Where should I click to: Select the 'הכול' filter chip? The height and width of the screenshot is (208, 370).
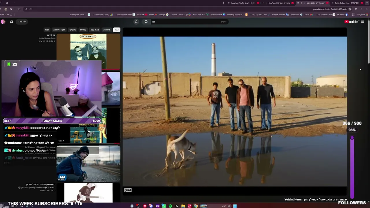point(116,30)
